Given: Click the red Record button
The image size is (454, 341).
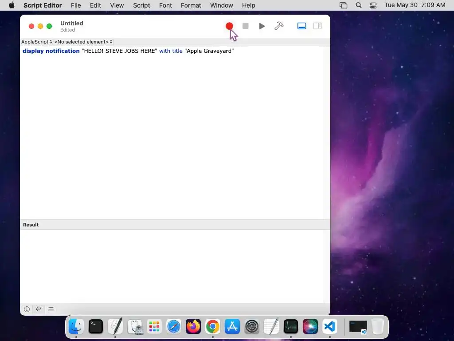Looking at the screenshot, I should click(x=229, y=26).
